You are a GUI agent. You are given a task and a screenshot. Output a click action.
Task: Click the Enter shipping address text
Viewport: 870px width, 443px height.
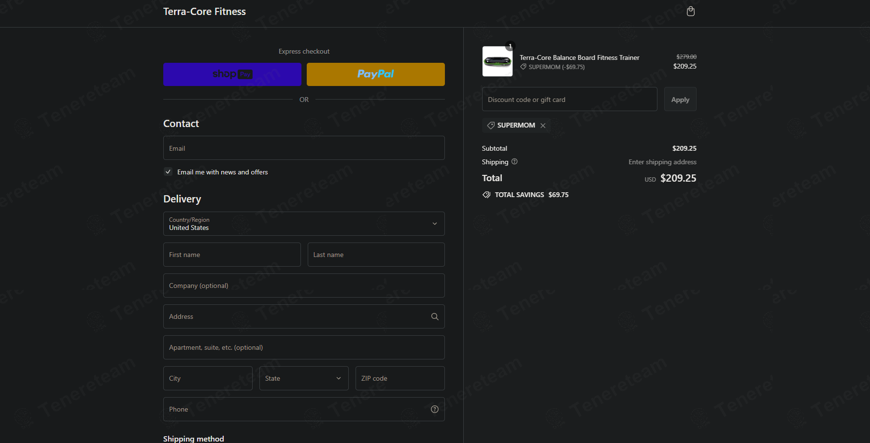click(662, 162)
